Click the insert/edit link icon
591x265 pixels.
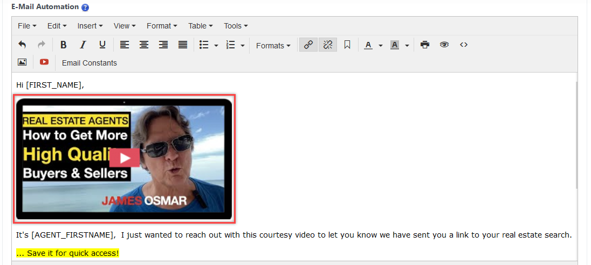pyautogui.click(x=308, y=45)
